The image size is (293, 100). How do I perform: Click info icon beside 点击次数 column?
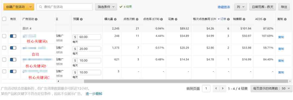(x=137, y=19)
